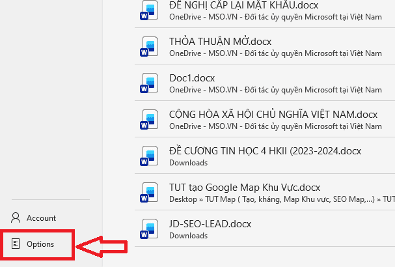Click the Word icon for ĐỀ CƯƠNG TIN HỌC 4

coord(149,156)
